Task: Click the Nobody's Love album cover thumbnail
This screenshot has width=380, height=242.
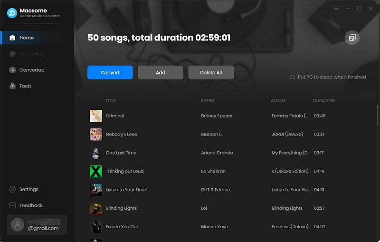Action: 96,135
